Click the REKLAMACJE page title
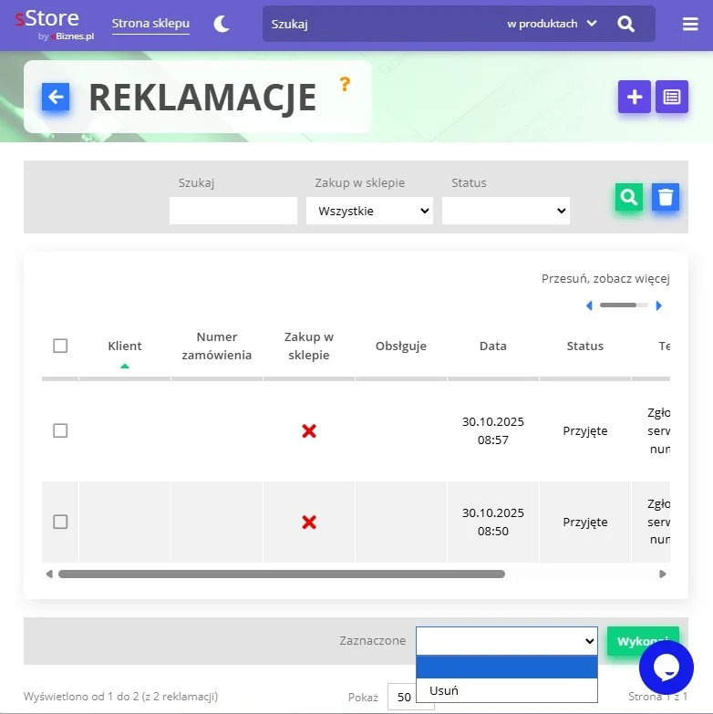This screenshot has height=714, width=713. click(202, 97)
